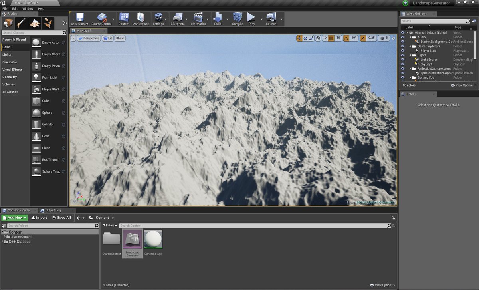Click the Compile toolbar icon
479x290 pixels.
click(x=238, y=19)
